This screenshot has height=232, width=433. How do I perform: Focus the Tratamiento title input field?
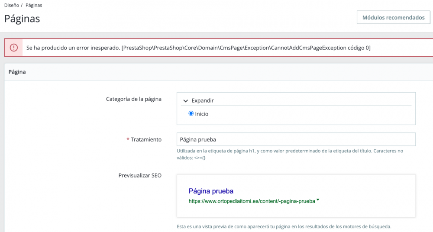click(x=296, y=139)
